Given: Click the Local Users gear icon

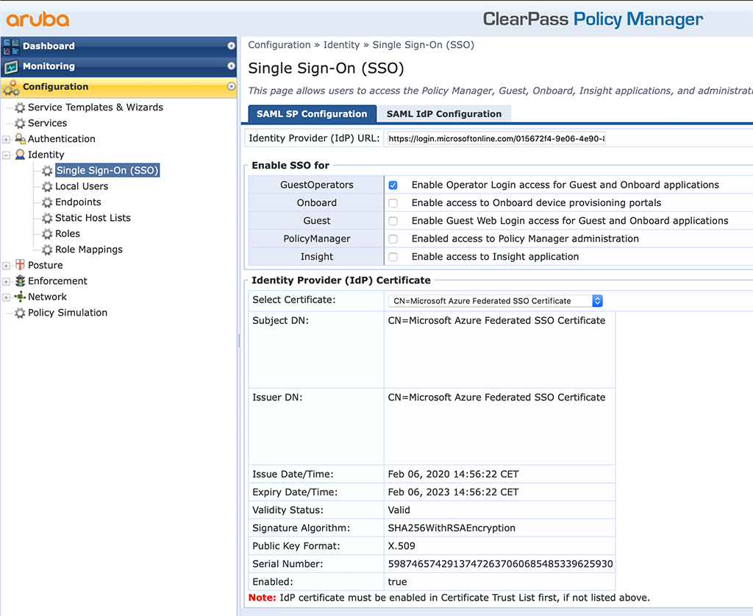Looking at the screenshot, I should 47,186.
